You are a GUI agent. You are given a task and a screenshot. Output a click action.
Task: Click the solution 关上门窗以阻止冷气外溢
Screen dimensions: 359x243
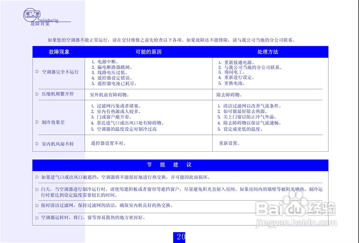(247, 117)
